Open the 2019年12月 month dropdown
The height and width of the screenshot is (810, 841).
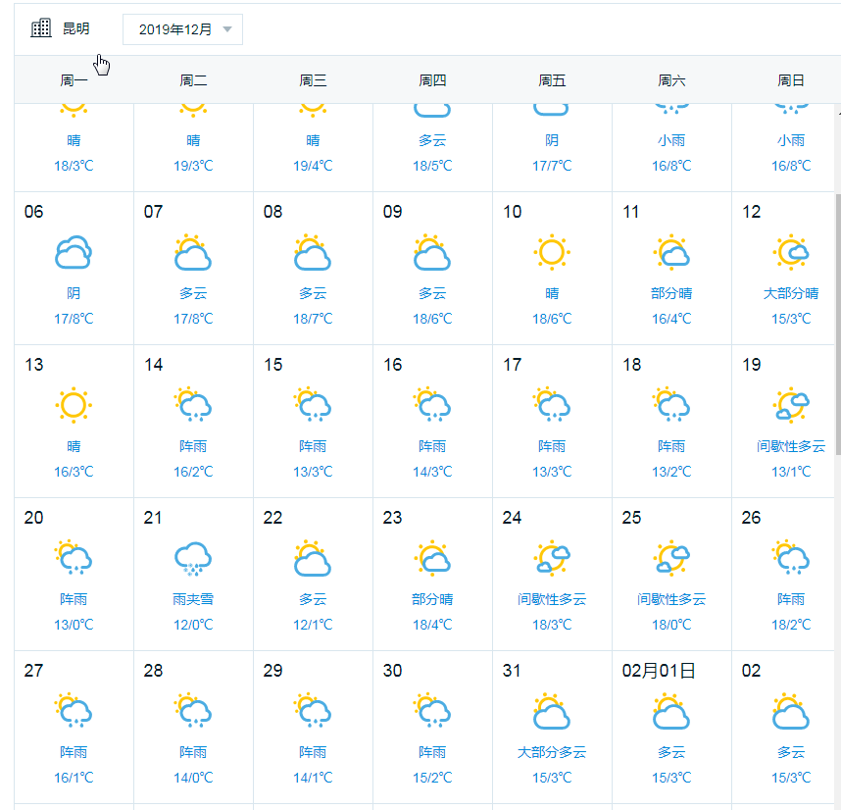coord(182,29)
